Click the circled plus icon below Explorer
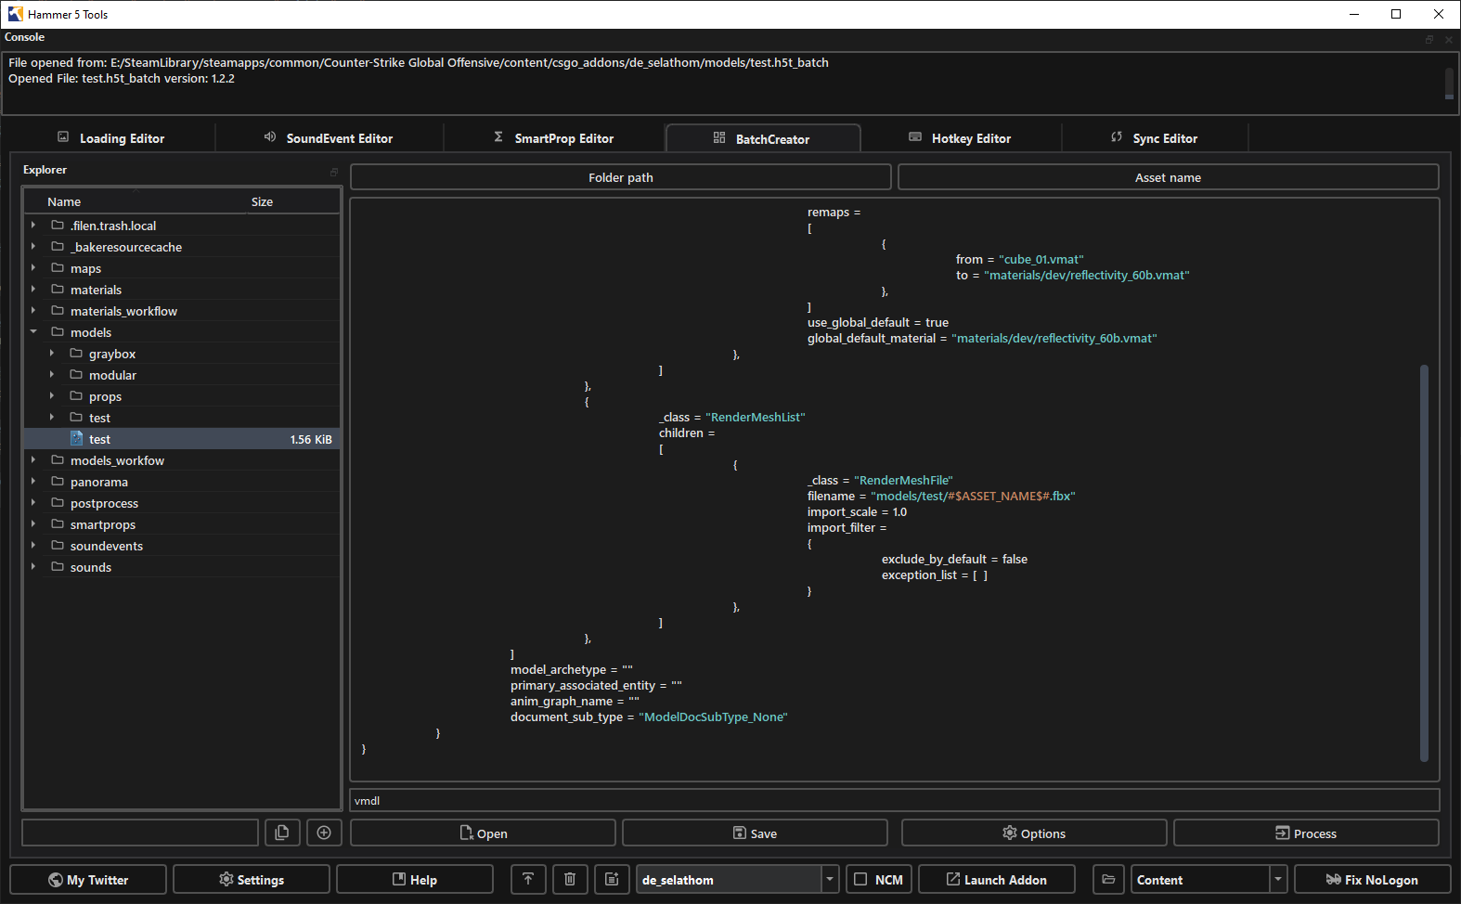 coord(324,833)
